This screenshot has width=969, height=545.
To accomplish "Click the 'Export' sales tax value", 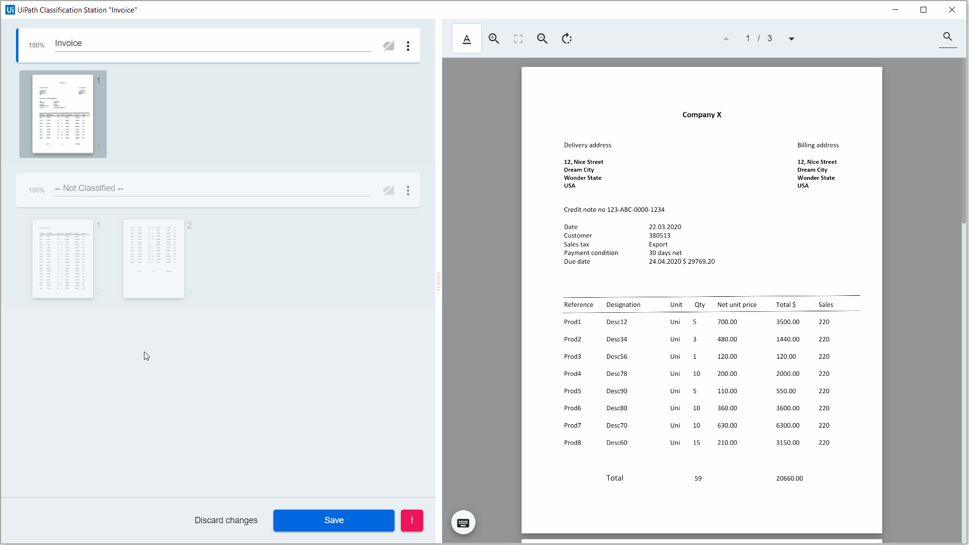I will click(x=658, y=244).
